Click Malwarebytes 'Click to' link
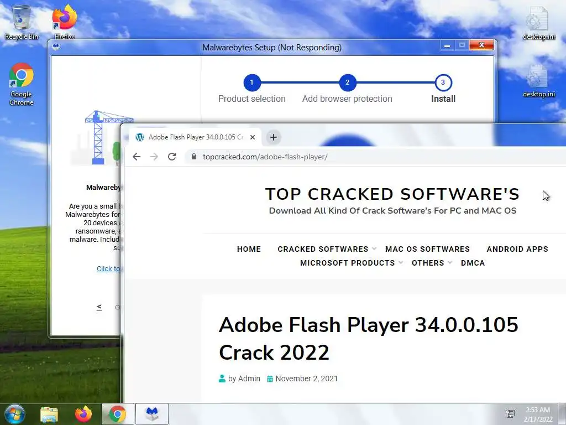The height and width of the screenshot is (425, 566). [108, 268]
